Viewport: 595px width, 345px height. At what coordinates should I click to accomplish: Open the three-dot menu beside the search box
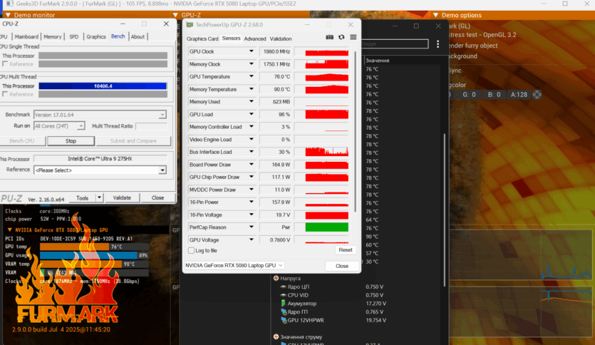(438, 44)
